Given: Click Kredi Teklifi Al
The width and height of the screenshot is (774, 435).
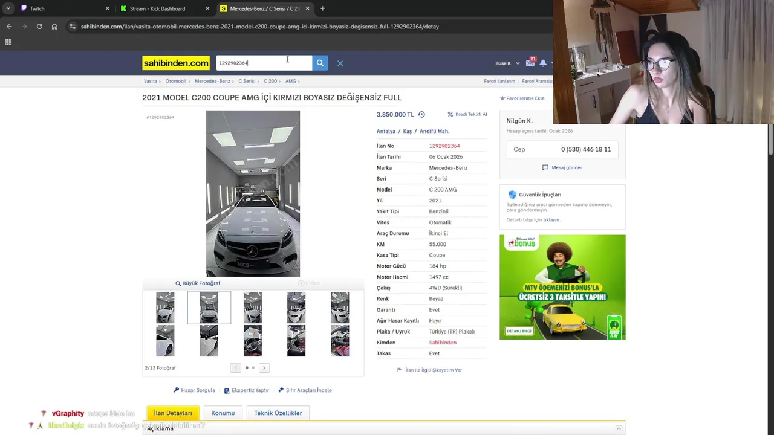Looking at the screenshot, I should [467, 114].
